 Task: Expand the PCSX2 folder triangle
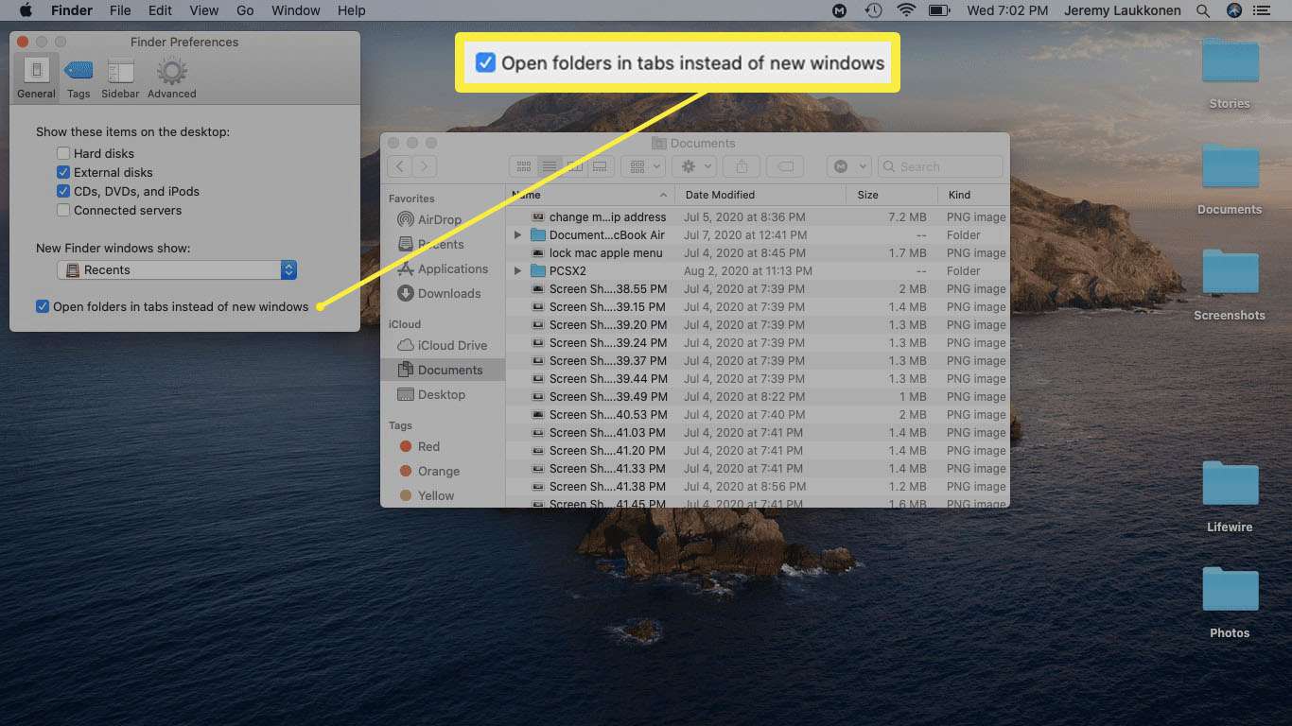pos(517,270)
